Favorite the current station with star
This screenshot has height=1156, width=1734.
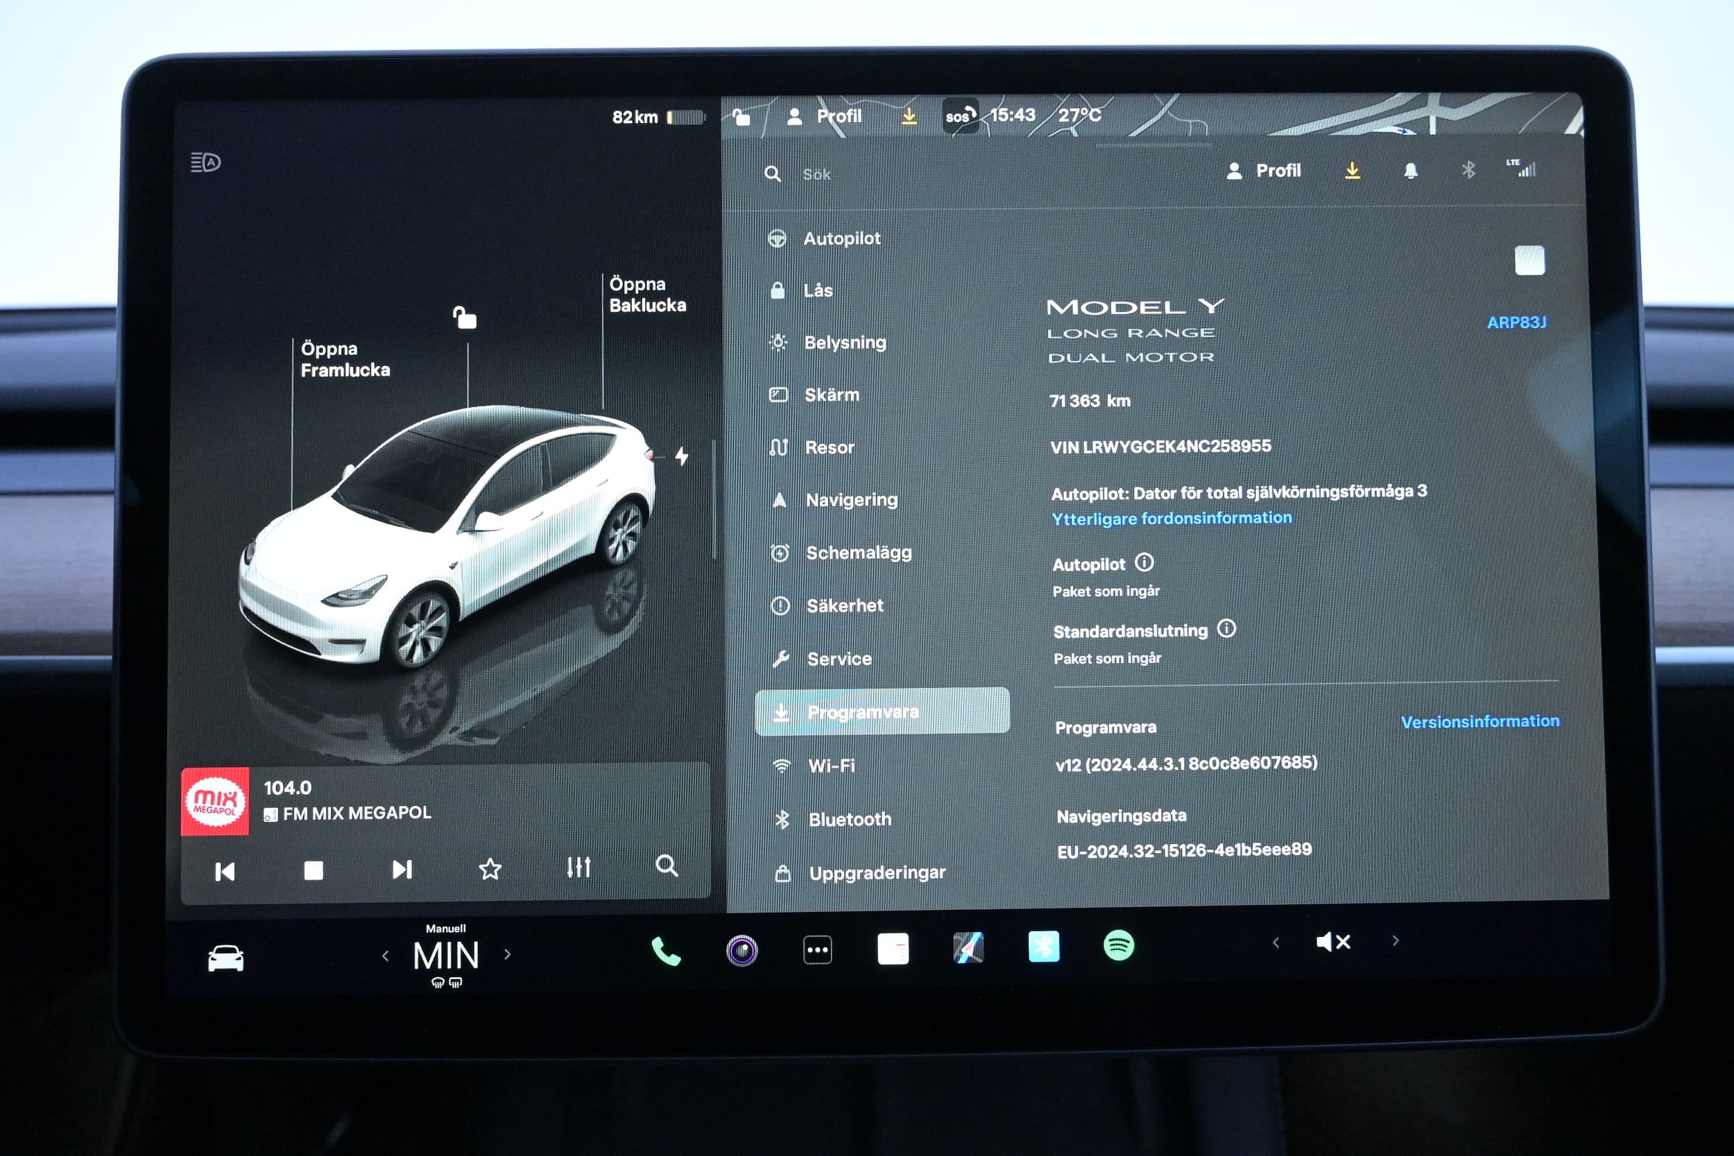pyautogui.click(x=490, y=869)
